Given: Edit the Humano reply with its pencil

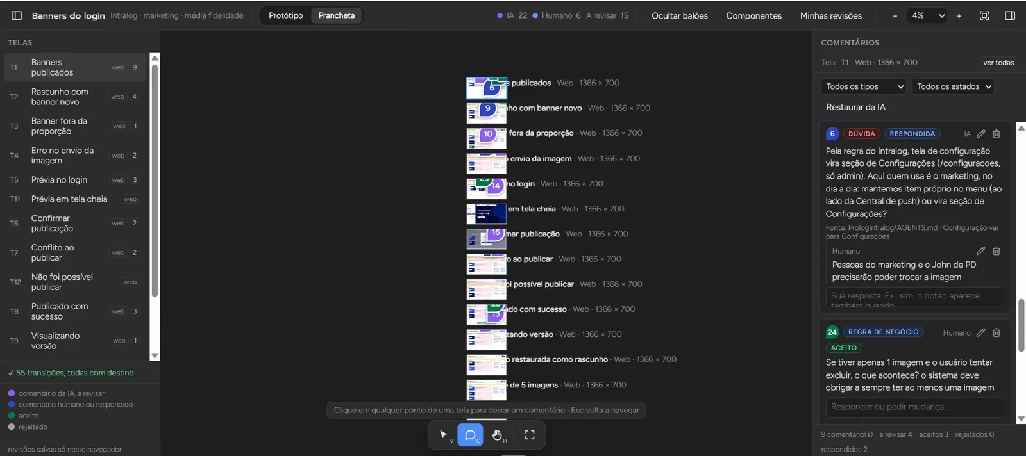Looking at the screenshot, I should (981, 251).
